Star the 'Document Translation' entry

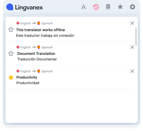(11, 54)
